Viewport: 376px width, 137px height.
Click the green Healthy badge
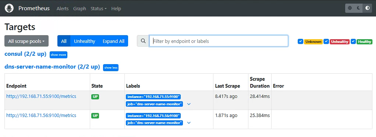(364, 42)
